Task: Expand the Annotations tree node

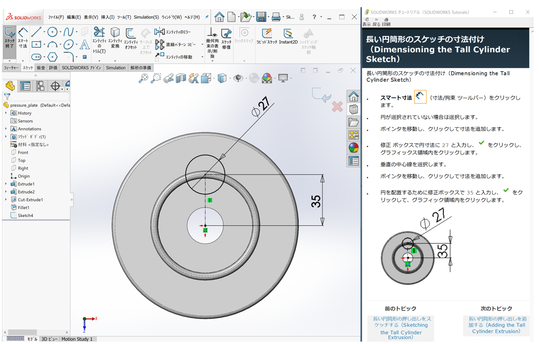Action: coord(6,129)
